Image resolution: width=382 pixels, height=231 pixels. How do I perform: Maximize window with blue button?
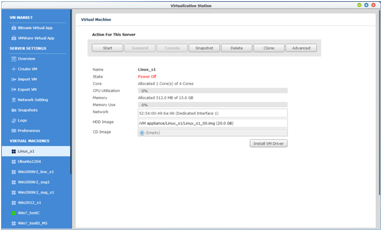366,5
